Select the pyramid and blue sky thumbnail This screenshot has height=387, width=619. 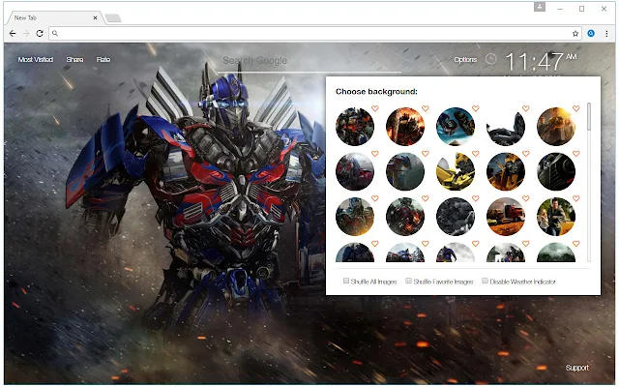[456, 127]
